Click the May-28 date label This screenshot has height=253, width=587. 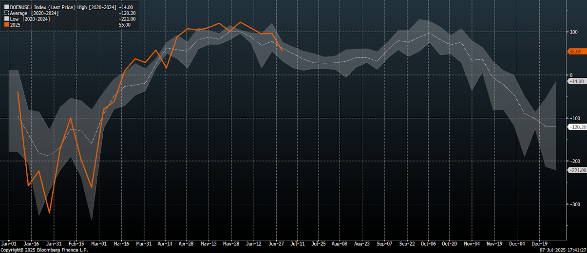tap(231, 243)
